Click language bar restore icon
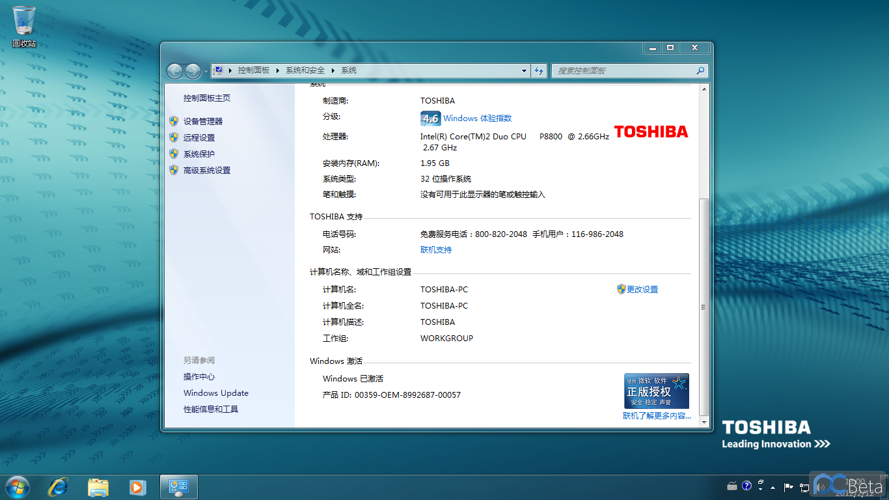The width and height of the screenshot is (889, 500). 761,482
